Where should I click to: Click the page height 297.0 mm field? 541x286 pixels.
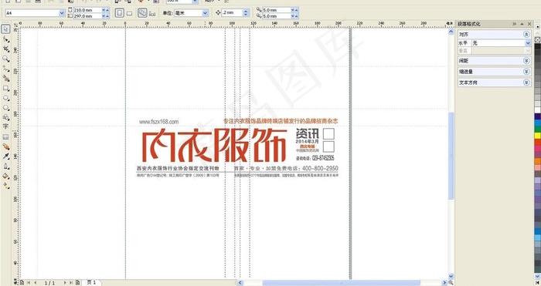pyautogui.click(x=87, y=16)
